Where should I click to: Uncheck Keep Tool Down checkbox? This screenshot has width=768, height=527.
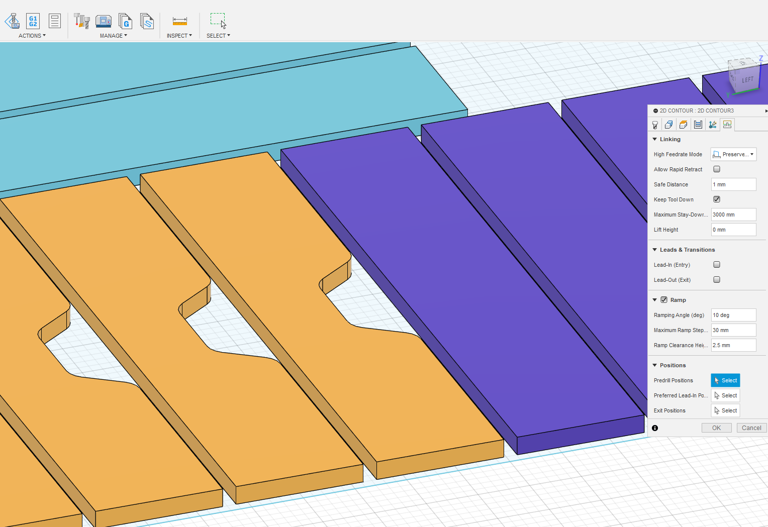(717, 199)
